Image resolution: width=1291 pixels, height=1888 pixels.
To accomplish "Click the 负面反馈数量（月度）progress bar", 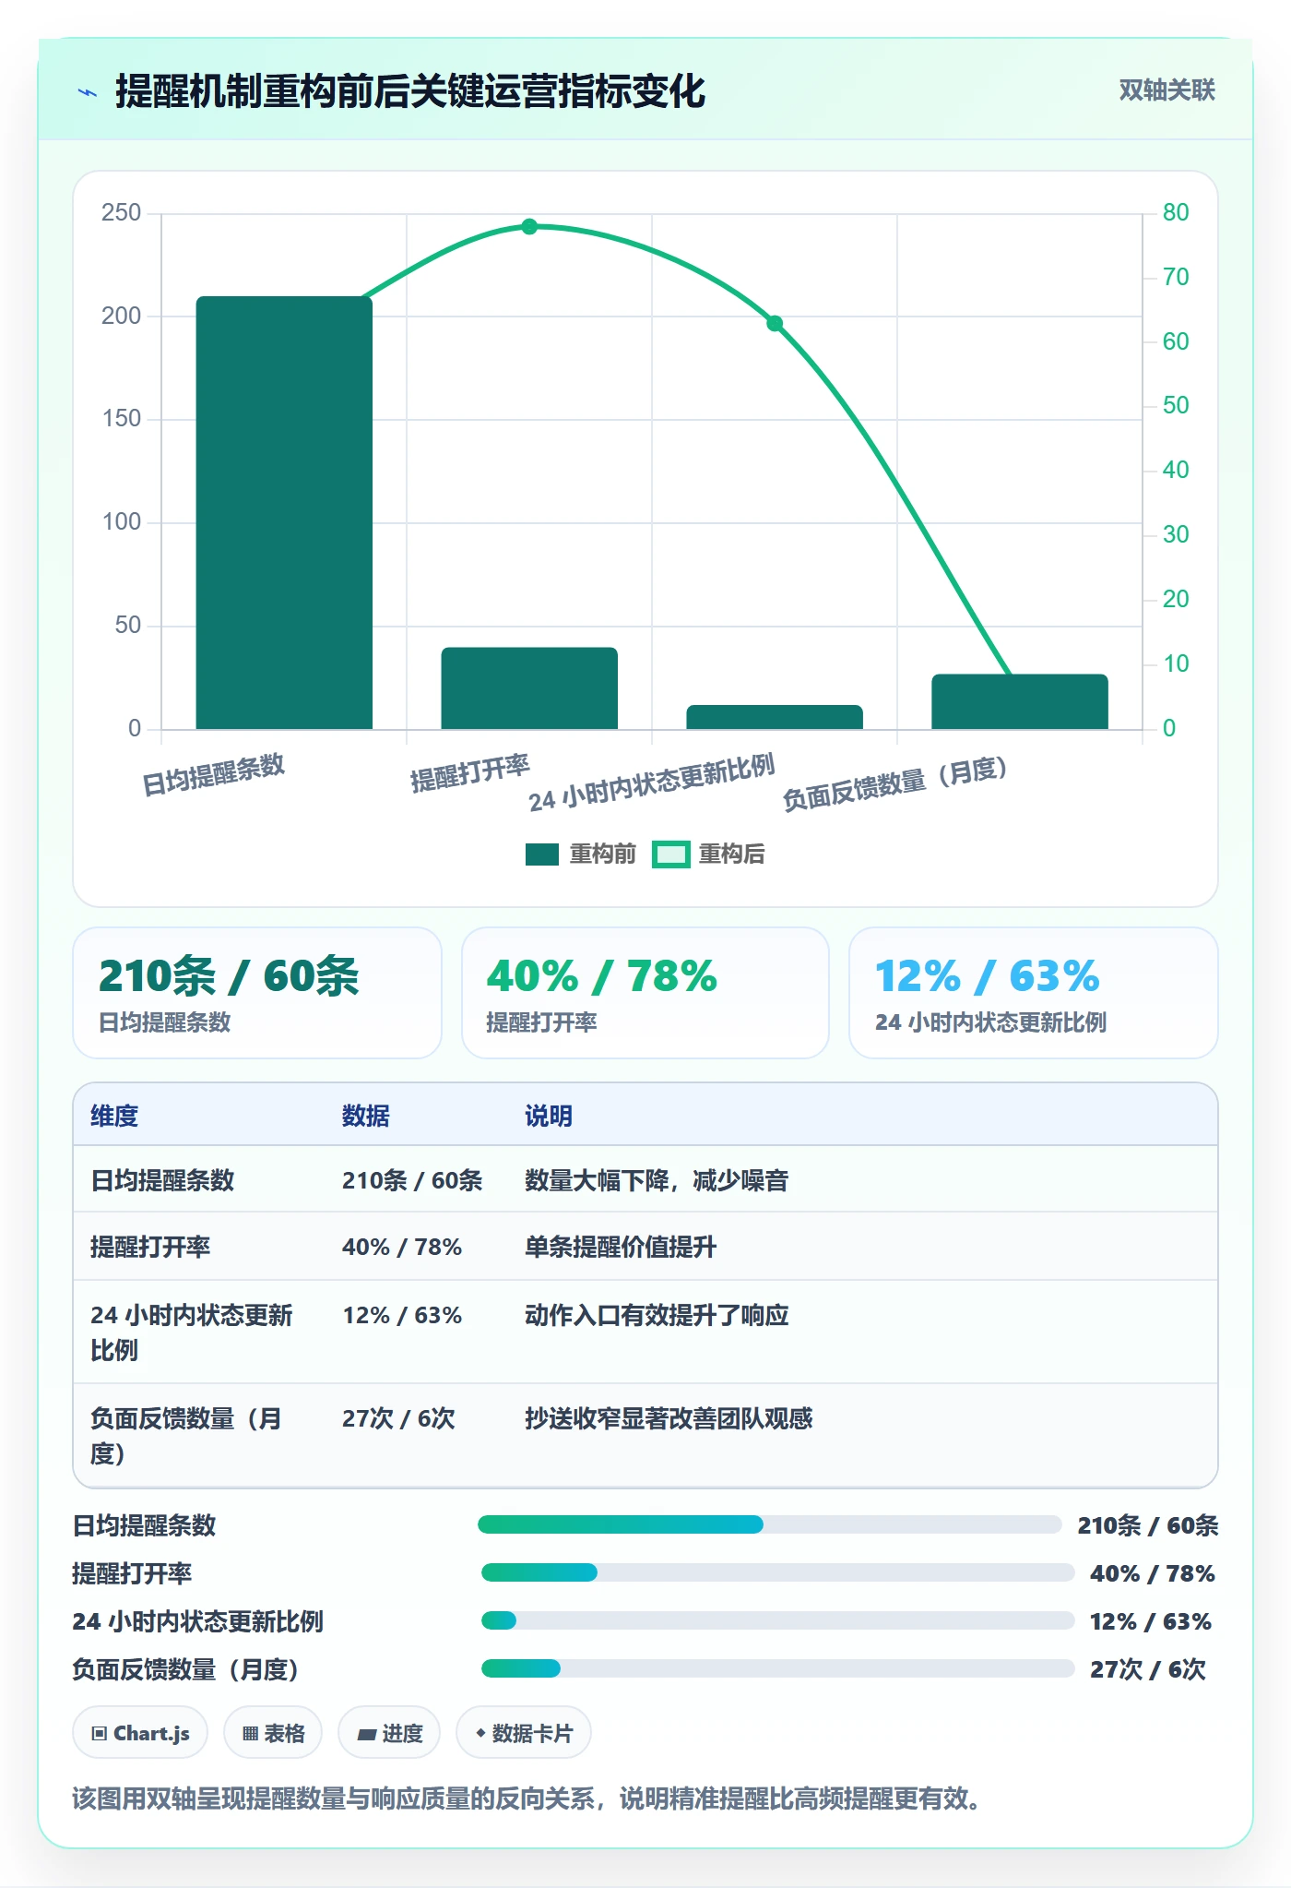I will (778, 1668).
